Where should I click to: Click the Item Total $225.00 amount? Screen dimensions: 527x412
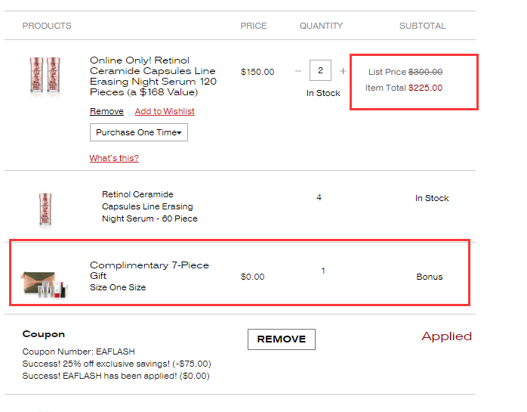426,88
